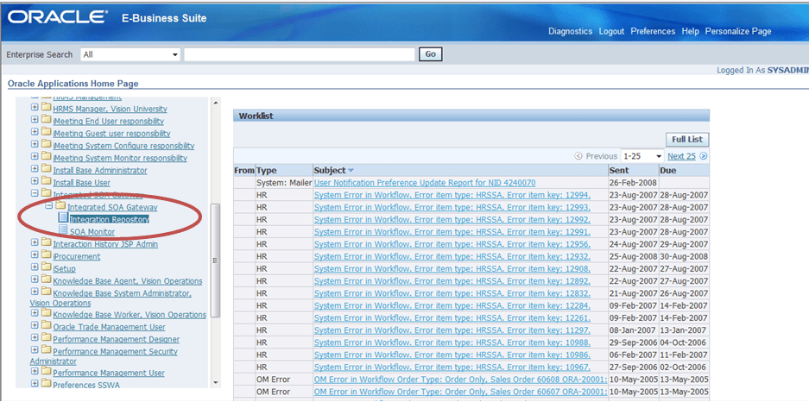809x402 pixels.
Task: Click the Enterprise Search text field
Action: (300, 54)
